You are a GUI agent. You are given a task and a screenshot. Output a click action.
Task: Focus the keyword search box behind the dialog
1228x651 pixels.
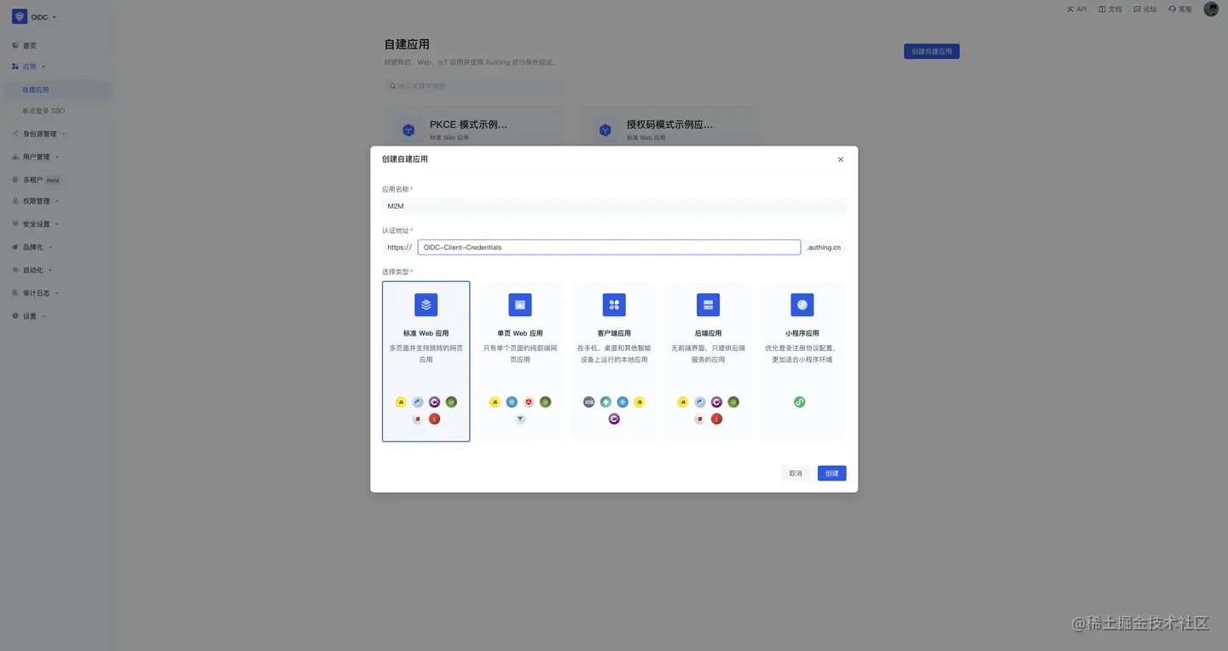pyautogui.click(x=473, y=86)
